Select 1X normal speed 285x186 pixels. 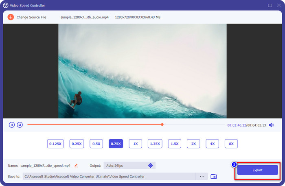(136, 144)
